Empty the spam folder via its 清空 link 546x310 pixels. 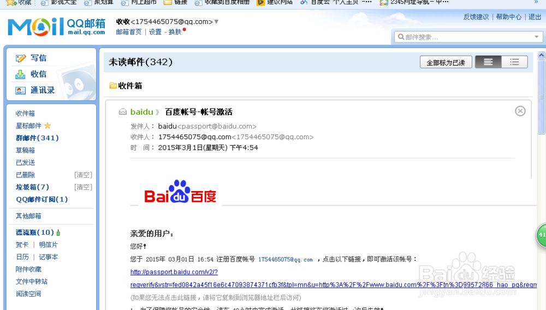pos(83,187)
